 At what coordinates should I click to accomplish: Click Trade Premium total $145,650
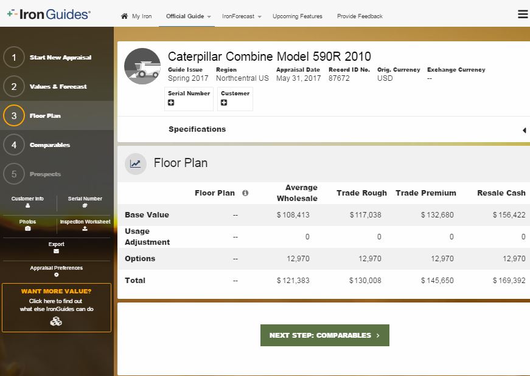438,281
